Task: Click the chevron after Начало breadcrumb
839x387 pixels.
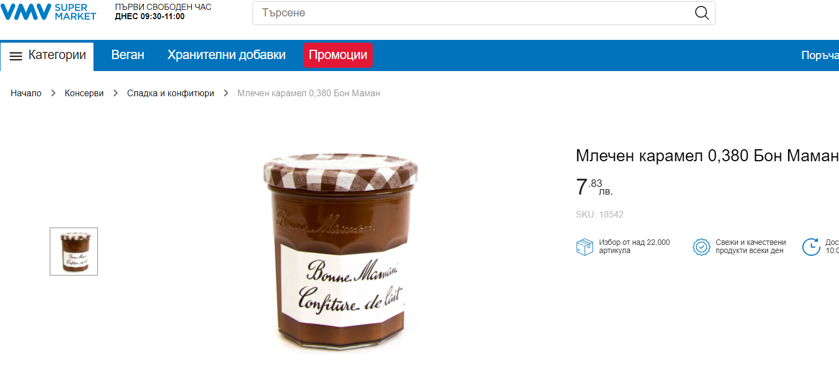Action: click(53, 93)
